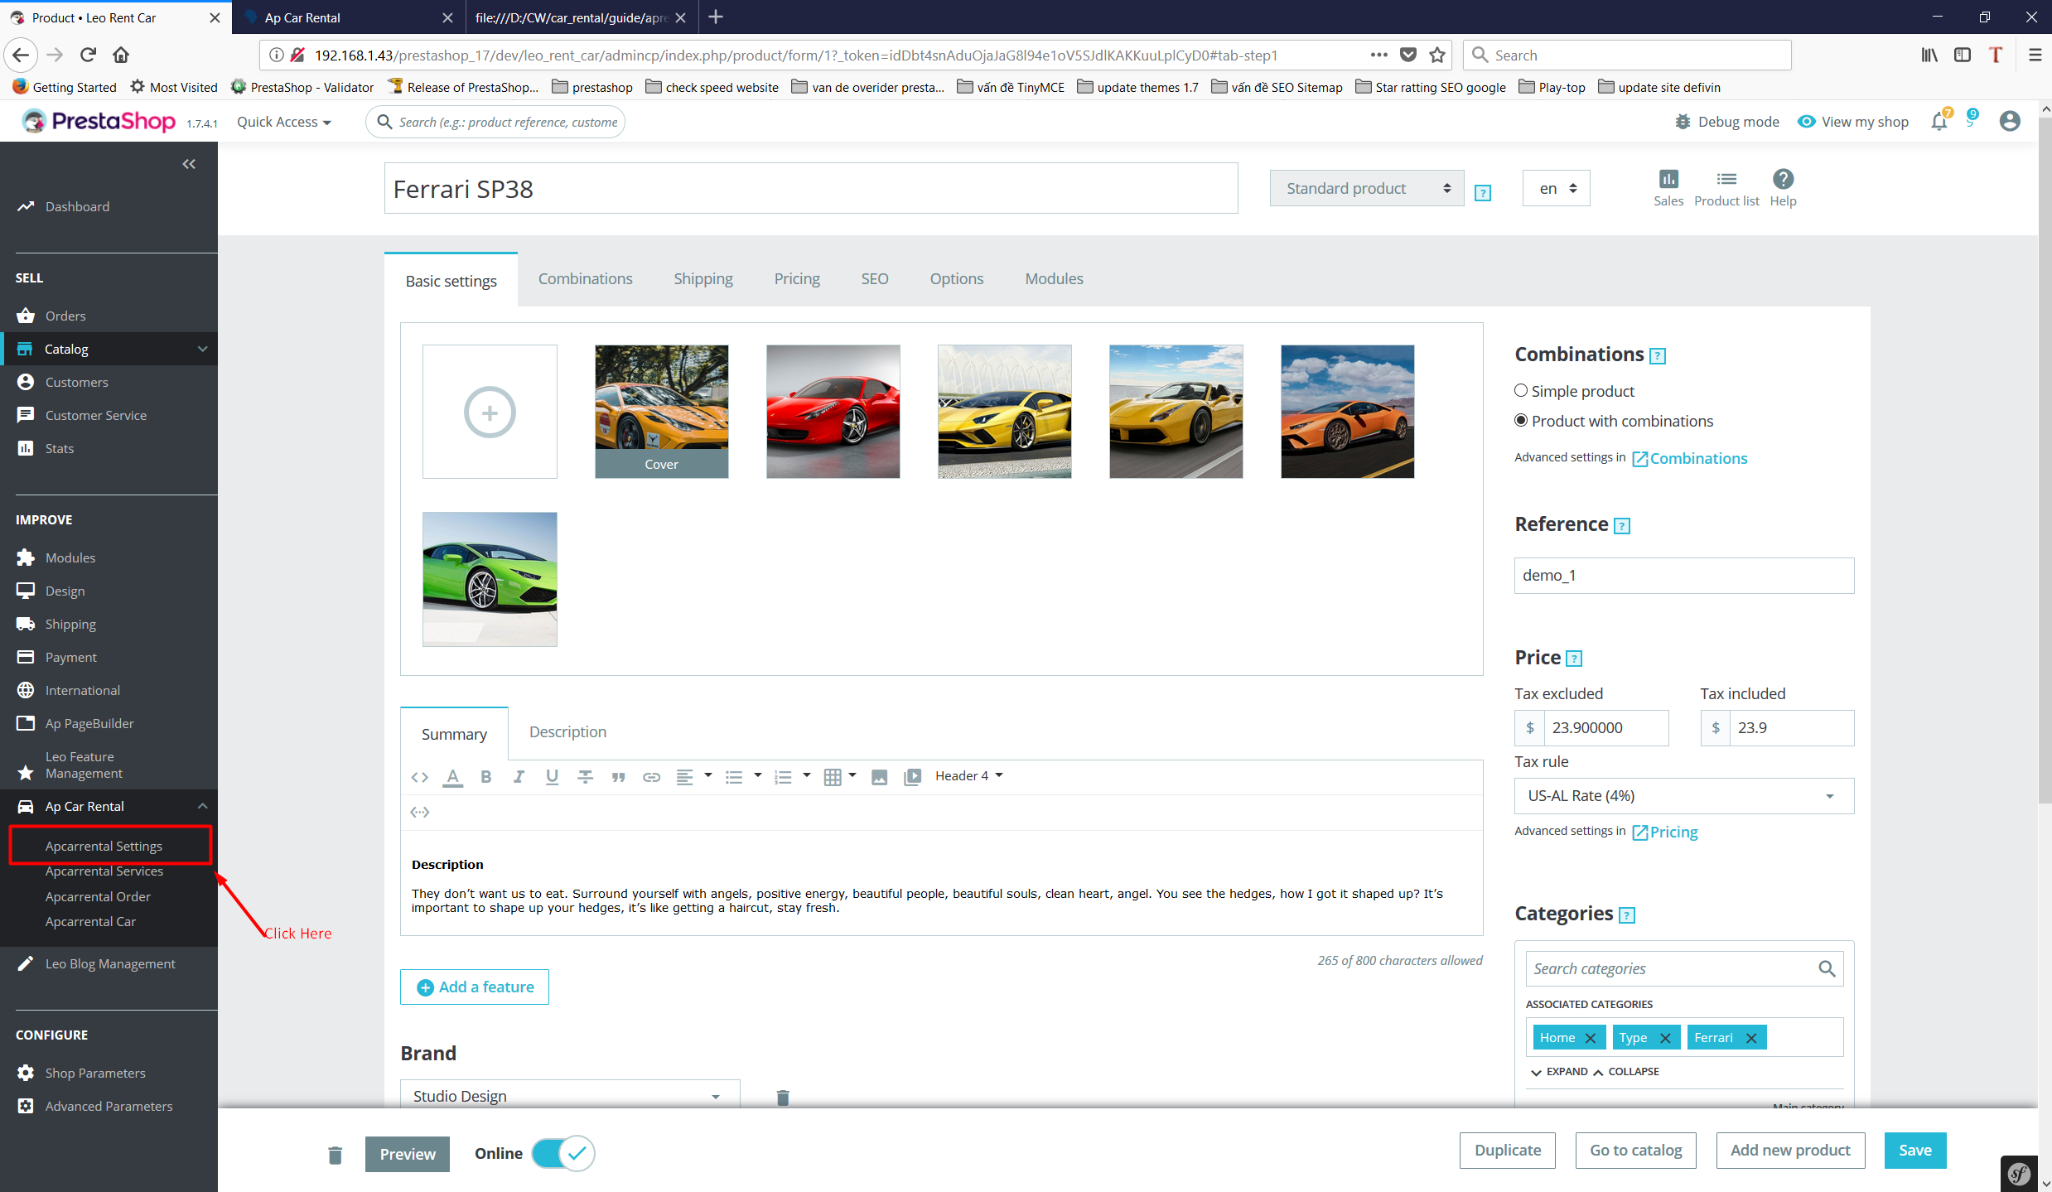
Task: Switch to the Options tab
Action: click(x=956, y=278)
